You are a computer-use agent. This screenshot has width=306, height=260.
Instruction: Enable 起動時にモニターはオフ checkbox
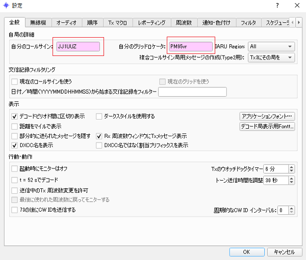[x=14, y=168]
